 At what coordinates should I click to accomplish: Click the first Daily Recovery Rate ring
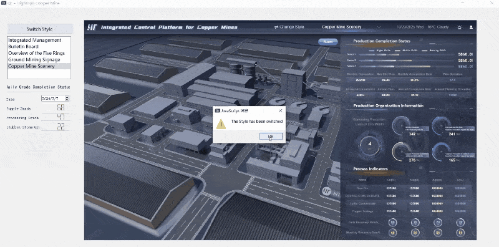(x=393, y=223)
